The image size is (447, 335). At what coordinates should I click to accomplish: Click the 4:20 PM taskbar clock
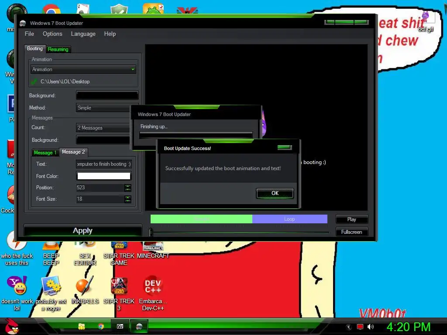tap(408, 327)
